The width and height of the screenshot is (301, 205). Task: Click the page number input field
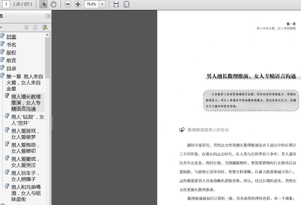6,4
